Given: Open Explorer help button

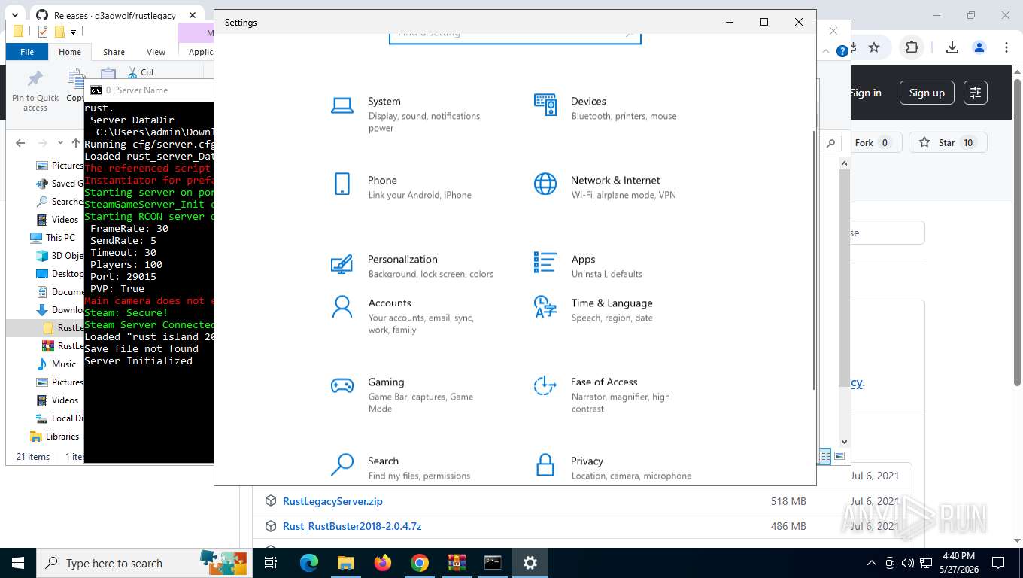Looking at the screenshot, I should [x=842, y=51].
